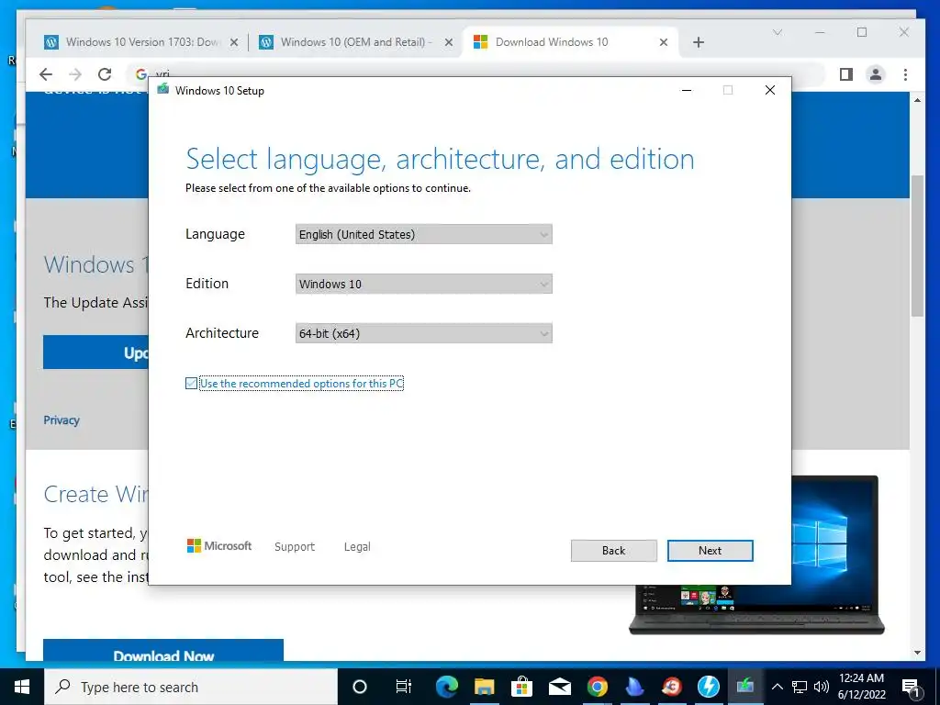Image resolution: width=940 pixels, height=705 pixels.
Task: Show hidden system tray icons
Action: (x=777, y=687)
